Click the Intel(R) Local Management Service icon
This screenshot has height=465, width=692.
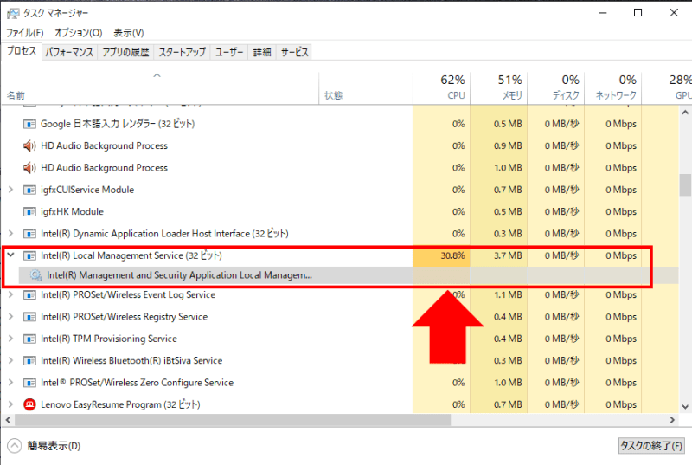[x=29, y=255]
